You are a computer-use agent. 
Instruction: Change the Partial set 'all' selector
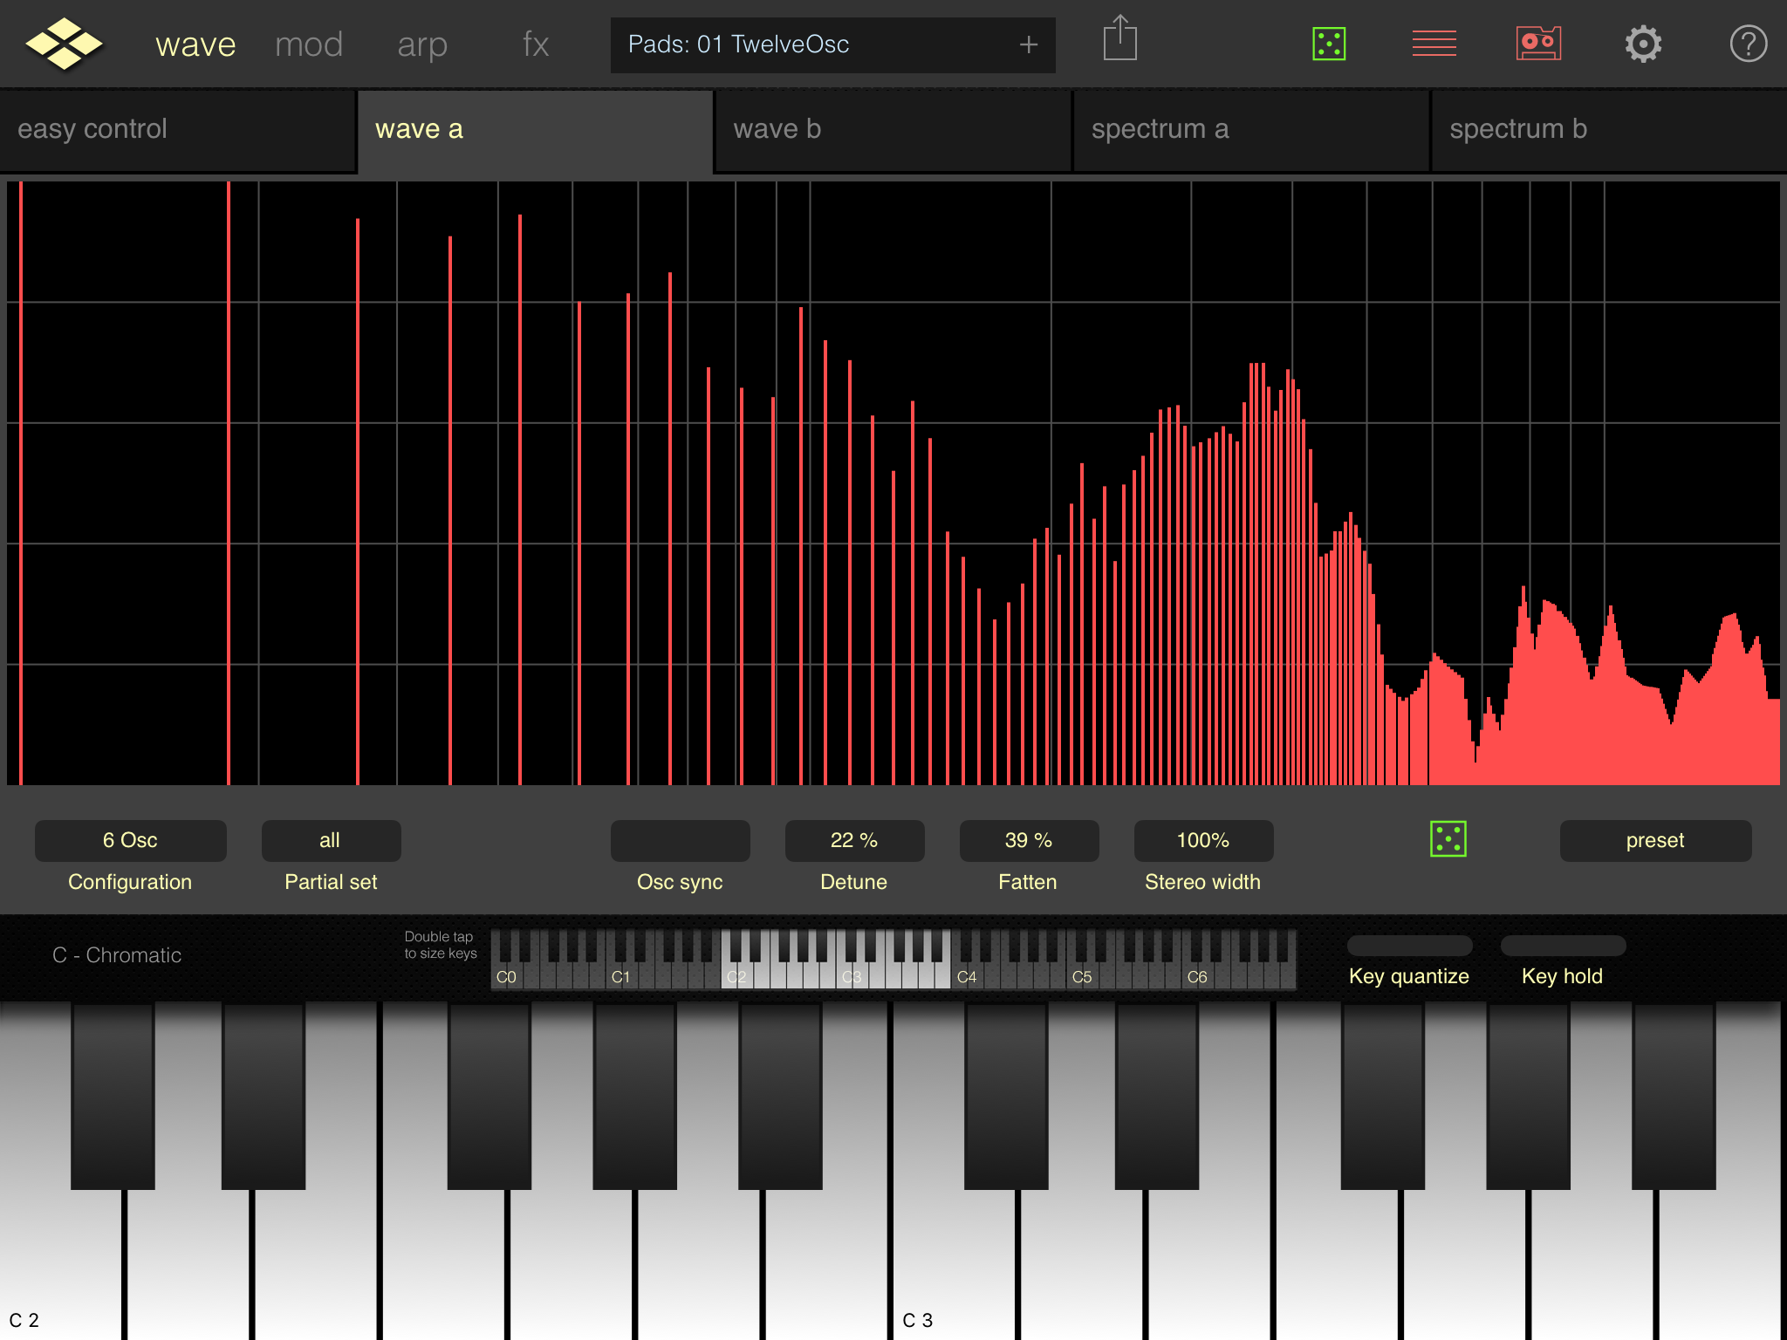point(332,840)
